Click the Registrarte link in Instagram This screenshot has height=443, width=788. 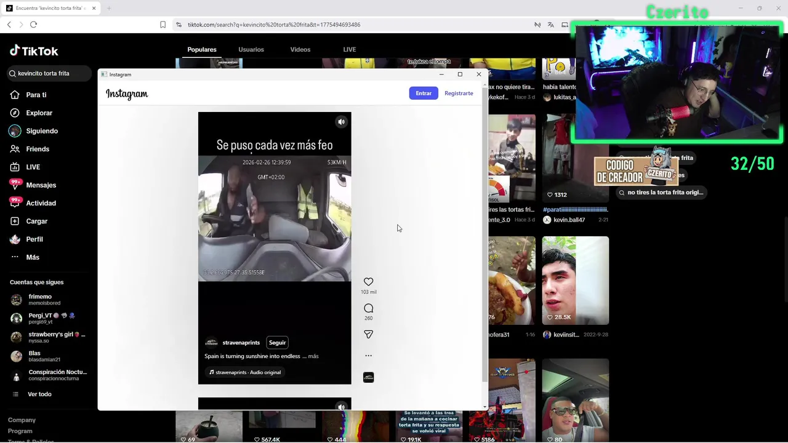click(x=459, y=93)
